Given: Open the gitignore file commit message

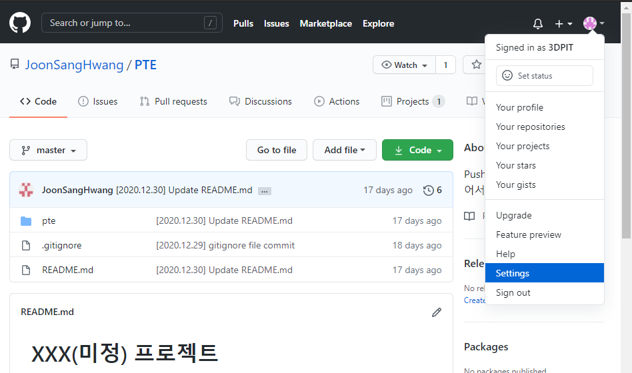Looking at the screenshot, I should 225,245.
